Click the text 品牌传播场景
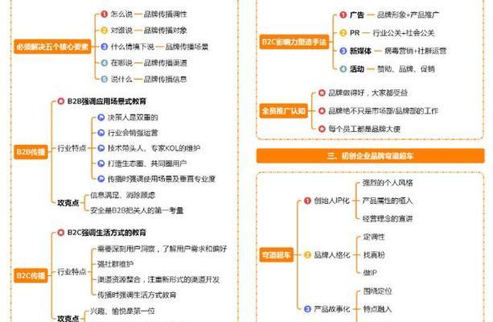The width and height of the screenshot is (493, 322). pos(187,47)
